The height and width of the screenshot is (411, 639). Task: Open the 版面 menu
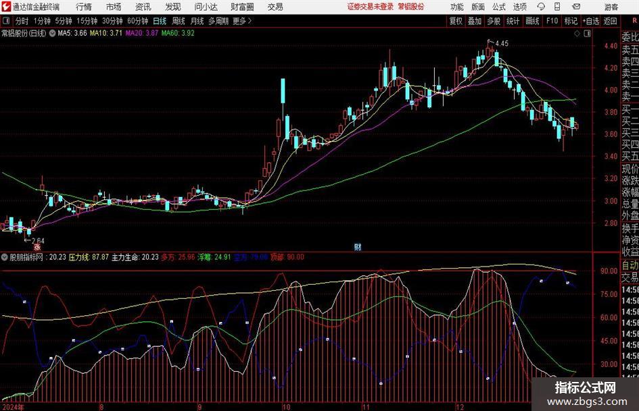[x=477, y=7]
